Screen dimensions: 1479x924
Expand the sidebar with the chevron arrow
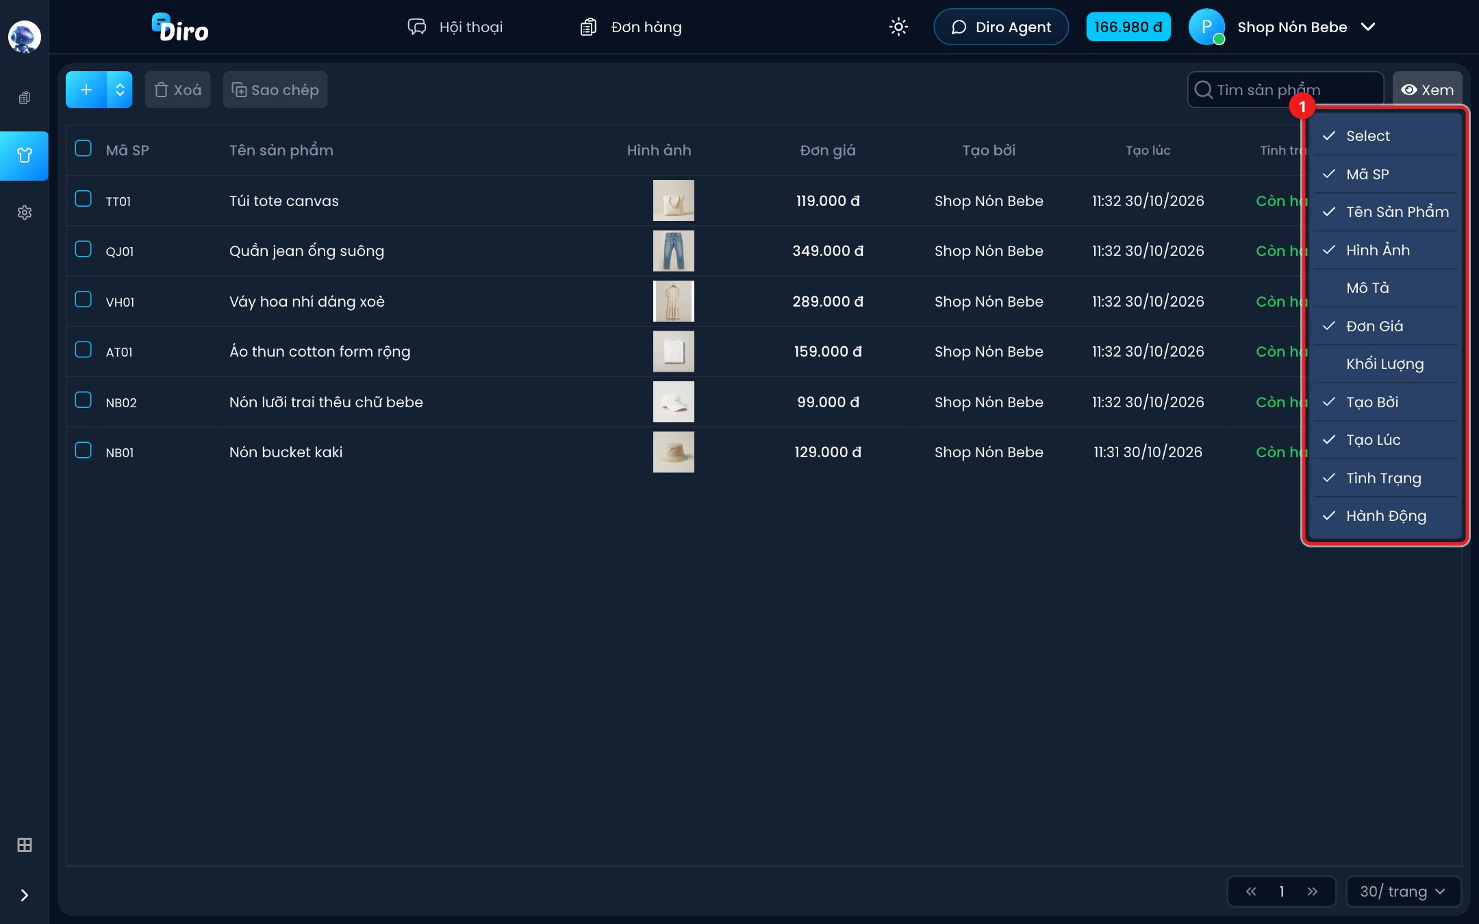(24, 895)
